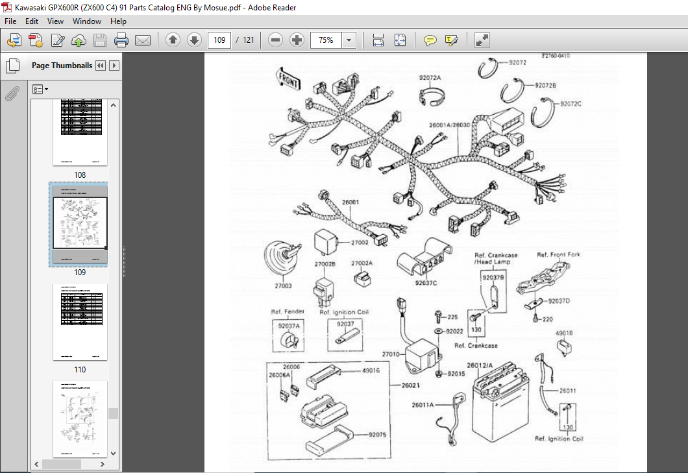Screen dimensions: 688x473
Task: Click the Page Thumbnails panel icon
Action: [13, 66]
